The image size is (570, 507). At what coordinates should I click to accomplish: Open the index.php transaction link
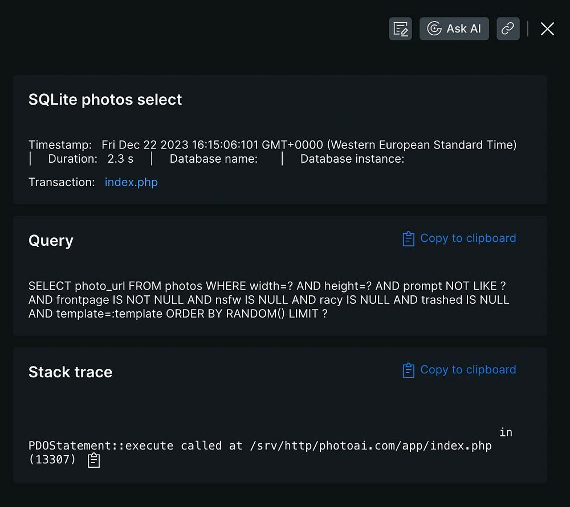[x=131, y=182]
